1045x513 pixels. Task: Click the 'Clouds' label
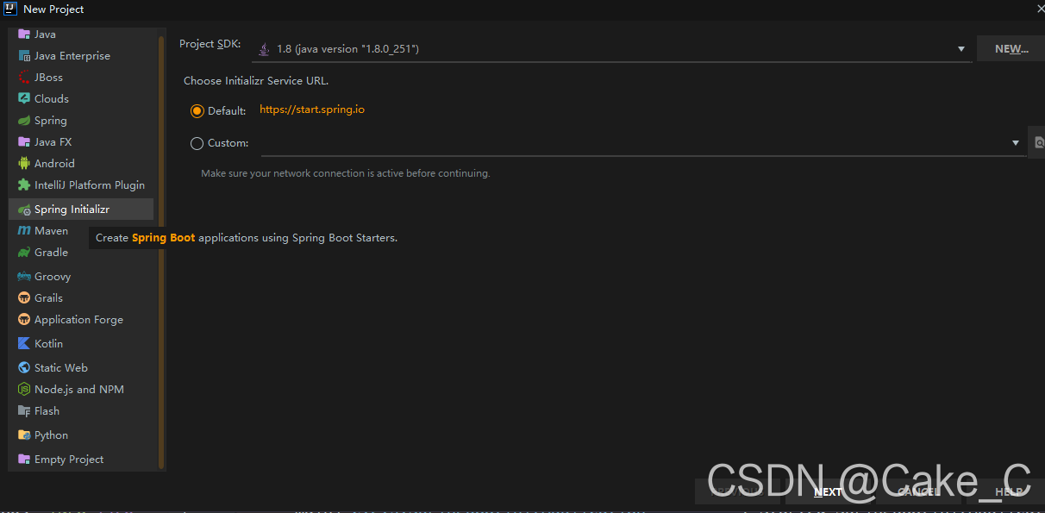52,98
